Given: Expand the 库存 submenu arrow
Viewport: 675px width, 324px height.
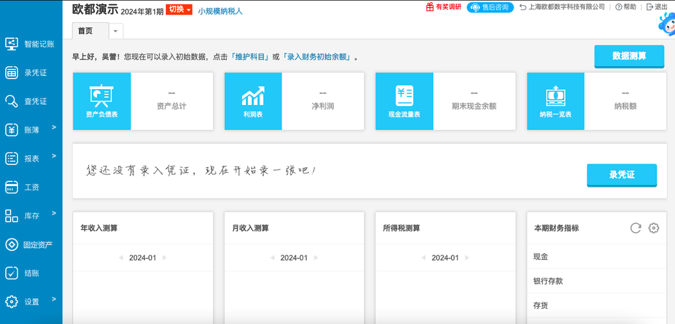Looking at the screenshot, I should tap(54, 213).
